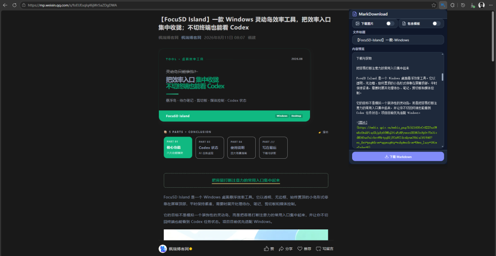Viewport: 496px width, 256px height.
Task: Click the preview scrollbar up arrow
Action: 442,54
